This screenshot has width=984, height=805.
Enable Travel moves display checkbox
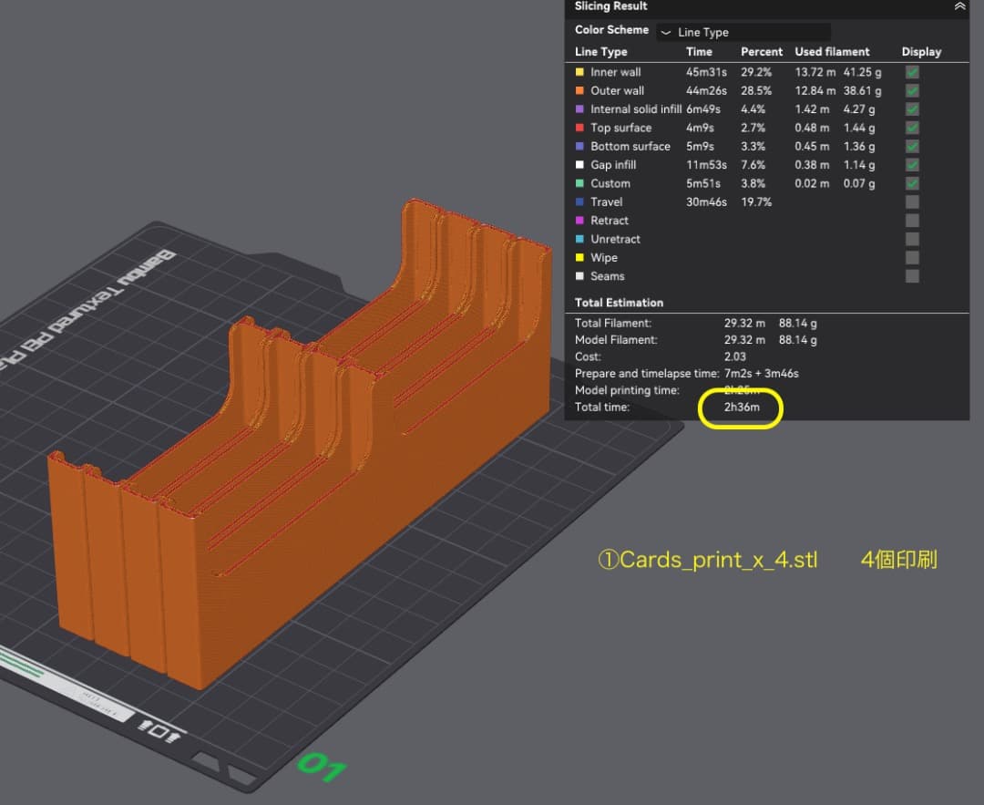pos(912,201)
